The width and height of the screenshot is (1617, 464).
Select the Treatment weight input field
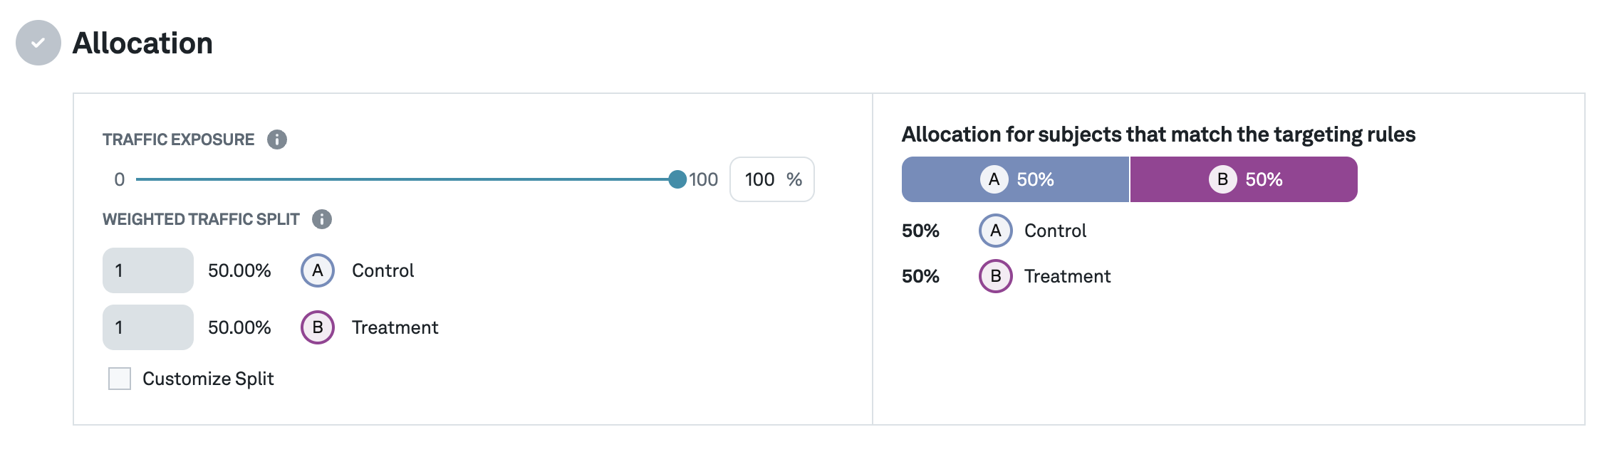(147, 328)
